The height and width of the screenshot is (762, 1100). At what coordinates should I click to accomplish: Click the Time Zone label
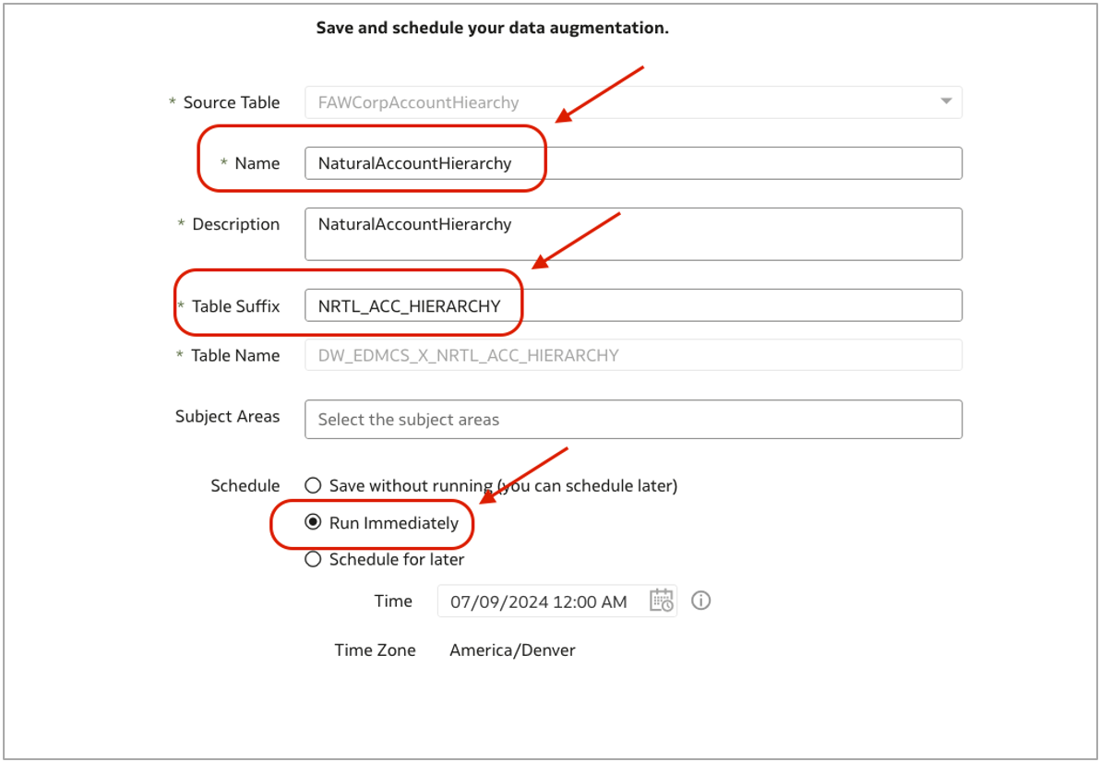coord(375,650)
